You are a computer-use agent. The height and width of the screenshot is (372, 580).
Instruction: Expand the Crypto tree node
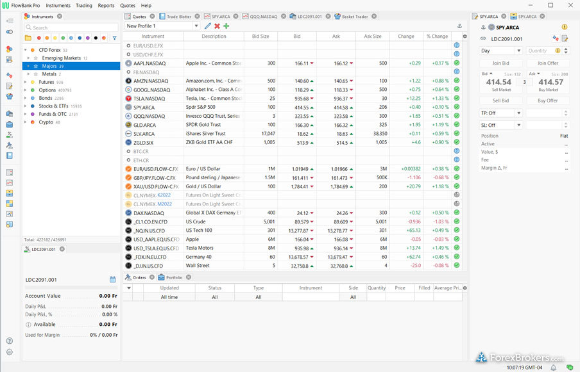coord(25,122)
